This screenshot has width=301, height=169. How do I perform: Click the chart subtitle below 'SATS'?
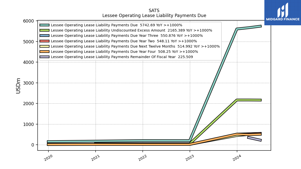154,16
